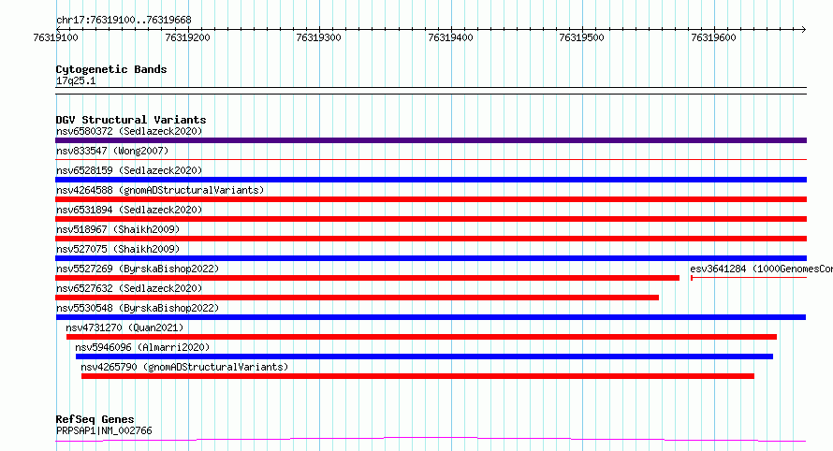Open the nsv4731270 (Quan2021) label

pyautogui.click(x=124, y=327)
